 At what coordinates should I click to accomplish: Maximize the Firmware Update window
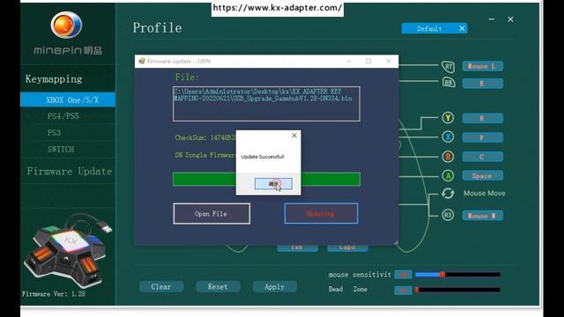pyautogui.click(x=368, y=61)
